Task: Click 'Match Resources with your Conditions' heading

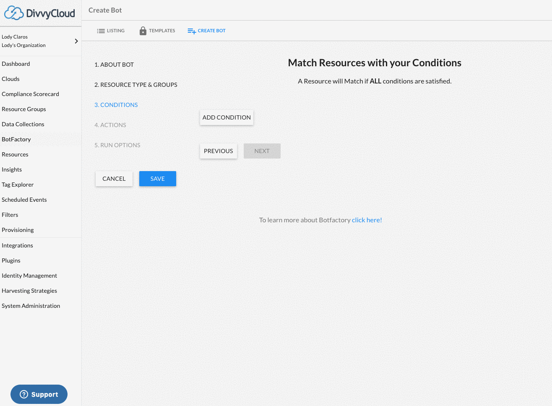Action: (x=375, y=63)
